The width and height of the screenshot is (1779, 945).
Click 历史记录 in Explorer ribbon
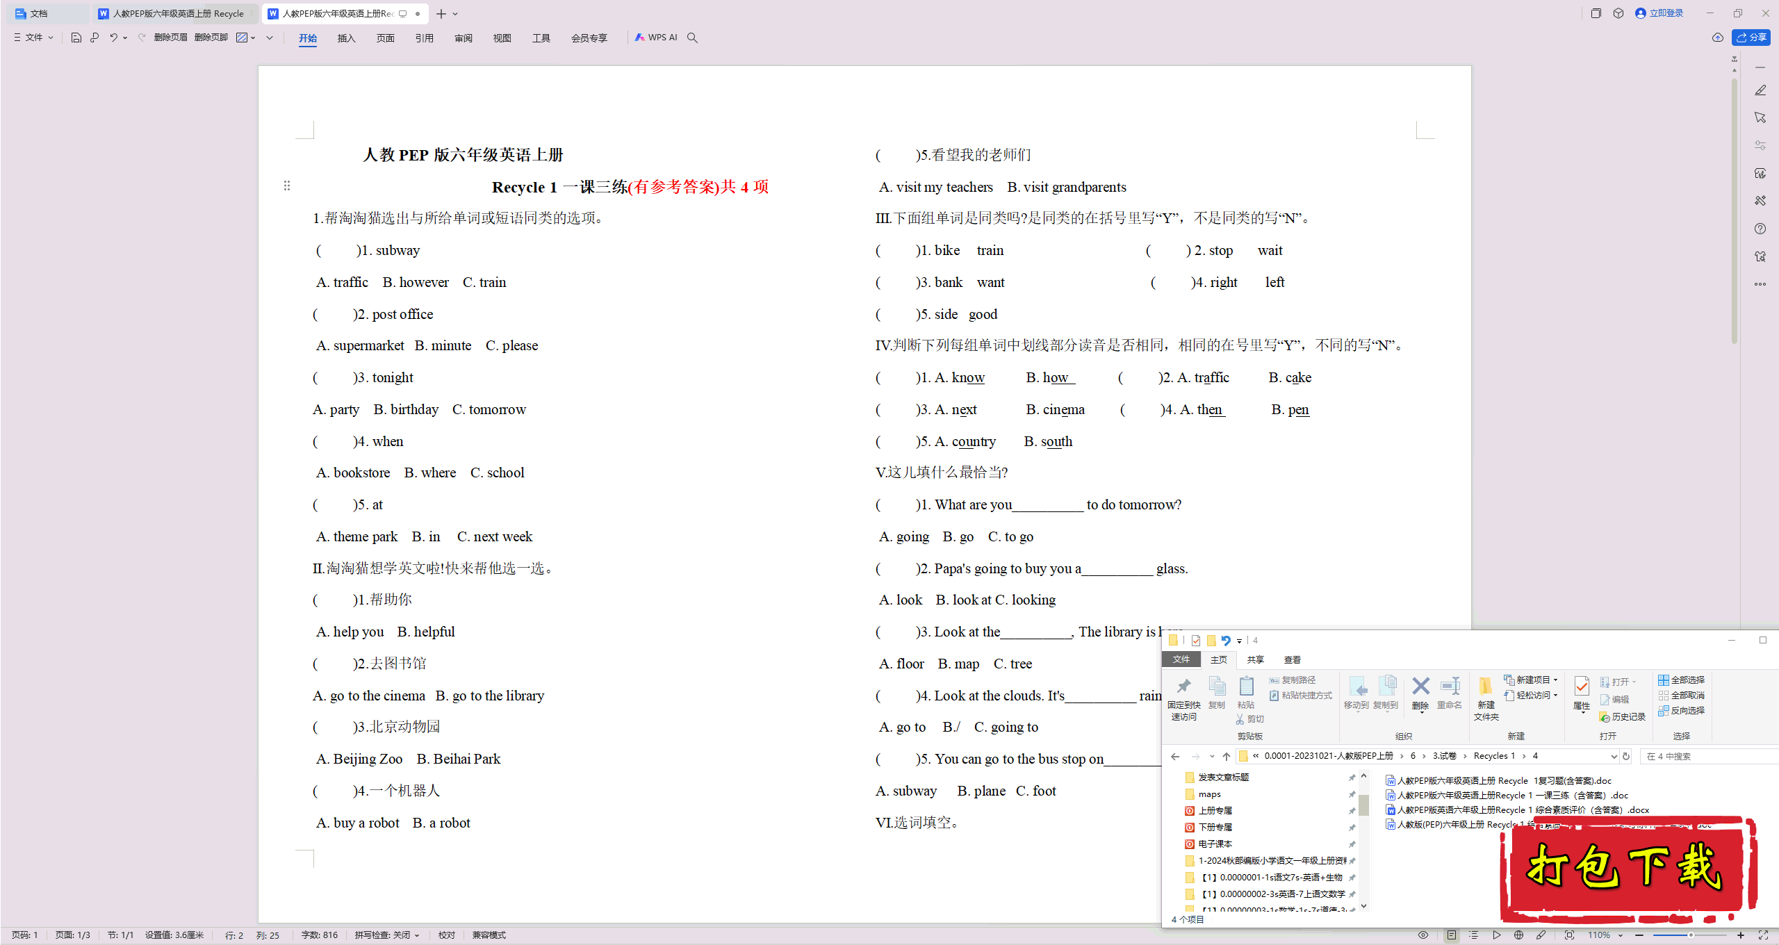(x=1622, y=716)
